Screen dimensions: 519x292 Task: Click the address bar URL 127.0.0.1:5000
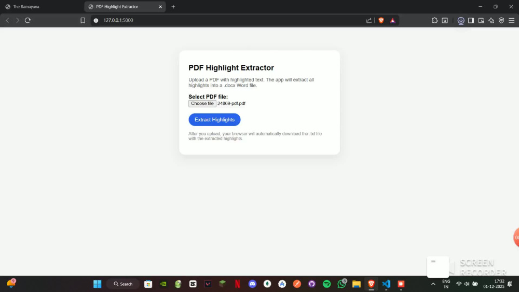pos(118,20)
